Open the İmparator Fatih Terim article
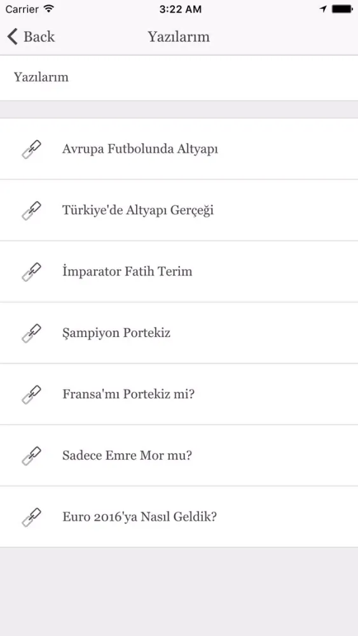 coord(179,272)
